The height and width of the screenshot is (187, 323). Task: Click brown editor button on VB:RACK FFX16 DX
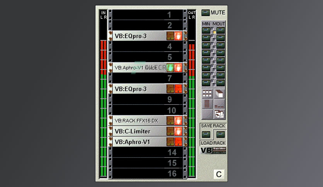click(170, 121)
